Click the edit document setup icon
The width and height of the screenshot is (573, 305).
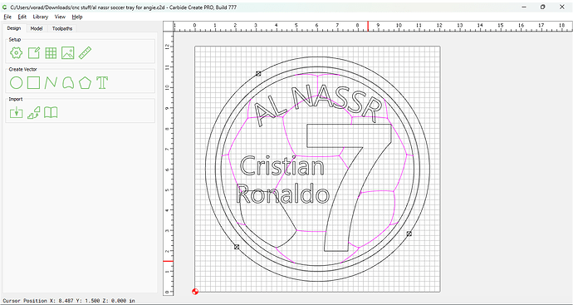point(33,53)
